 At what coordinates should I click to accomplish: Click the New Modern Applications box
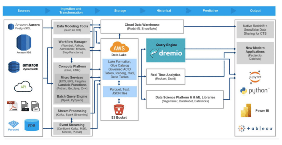255,53
